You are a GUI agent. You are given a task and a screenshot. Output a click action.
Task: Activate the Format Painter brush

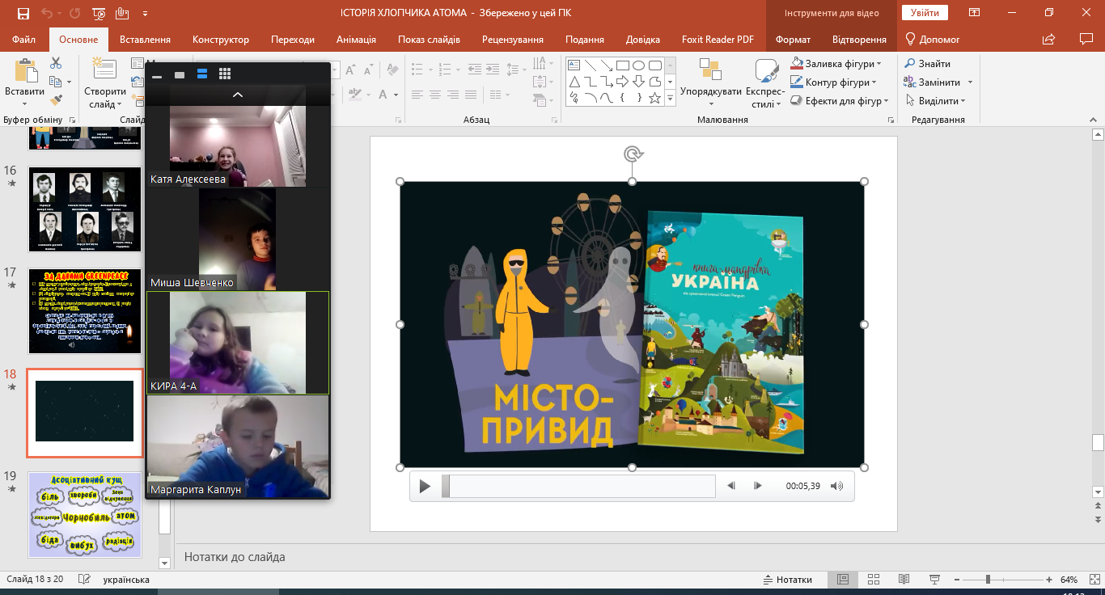tap(56, 100)
